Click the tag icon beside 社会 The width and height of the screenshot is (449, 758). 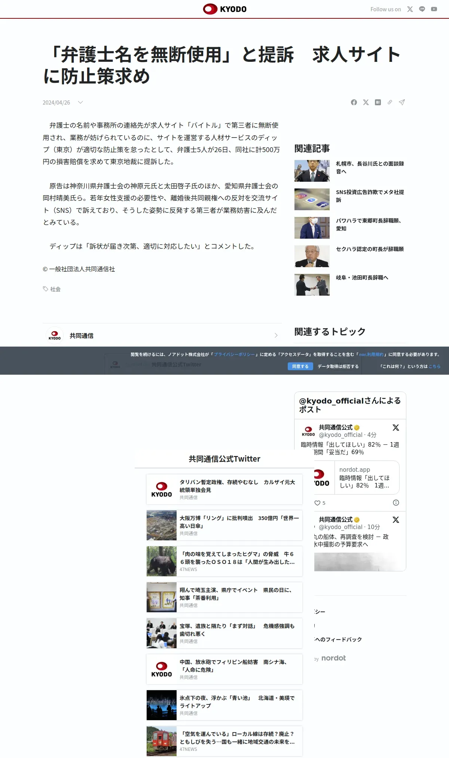[46, 289]
